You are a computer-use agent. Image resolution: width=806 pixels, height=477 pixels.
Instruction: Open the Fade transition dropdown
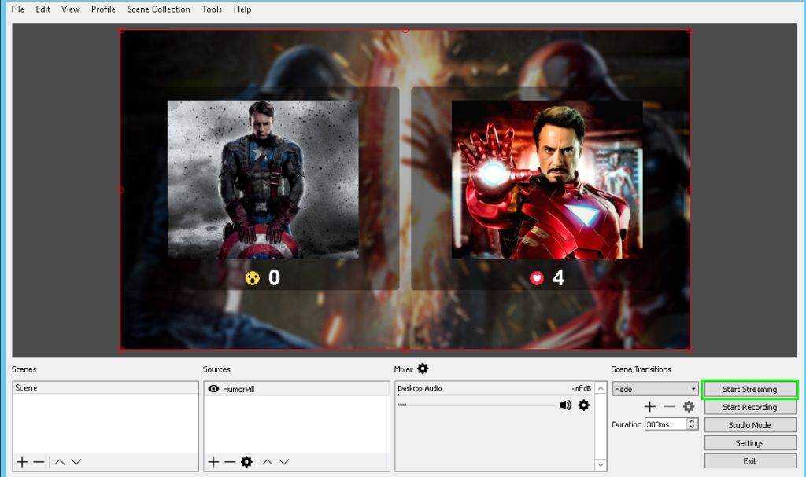(656, 389)
